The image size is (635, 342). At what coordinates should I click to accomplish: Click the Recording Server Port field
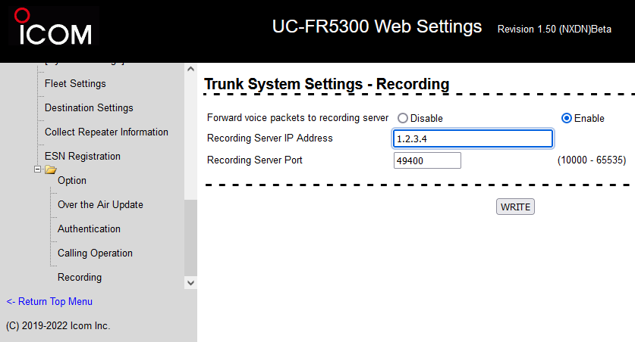pyautogui.click(x=427, y=160)
